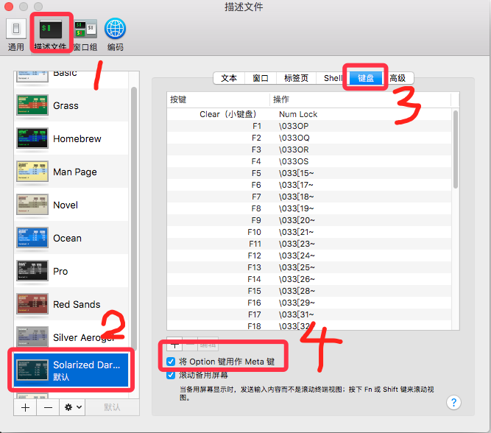Switch to the 高级 advanced tab

[x=398, y=78]
